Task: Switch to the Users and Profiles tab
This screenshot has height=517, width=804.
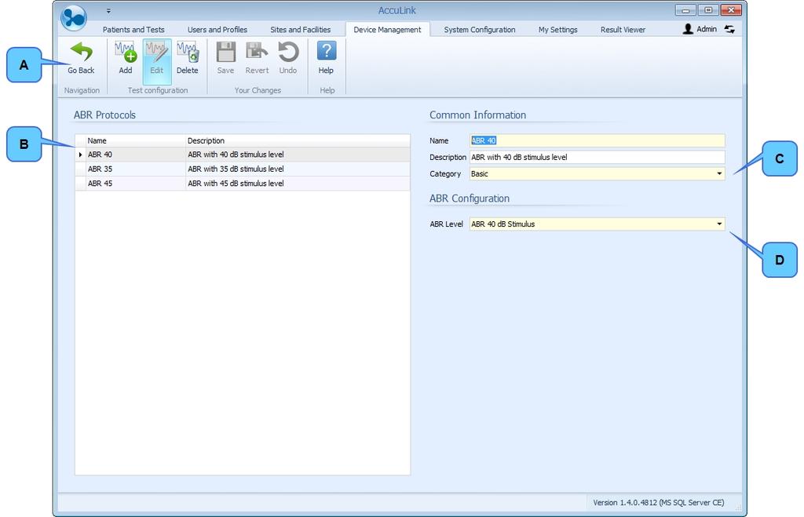Action: click(x=217, y=30)
